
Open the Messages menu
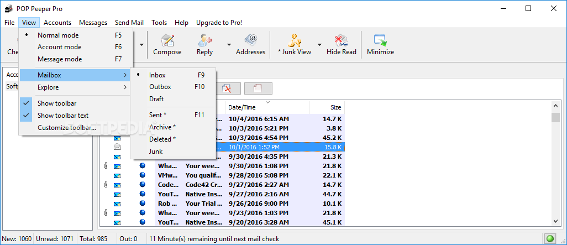pos(93,23)
